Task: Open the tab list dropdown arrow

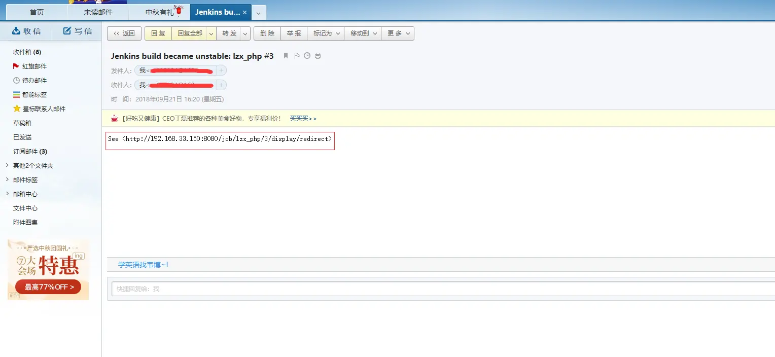Action: click(259, 13)
